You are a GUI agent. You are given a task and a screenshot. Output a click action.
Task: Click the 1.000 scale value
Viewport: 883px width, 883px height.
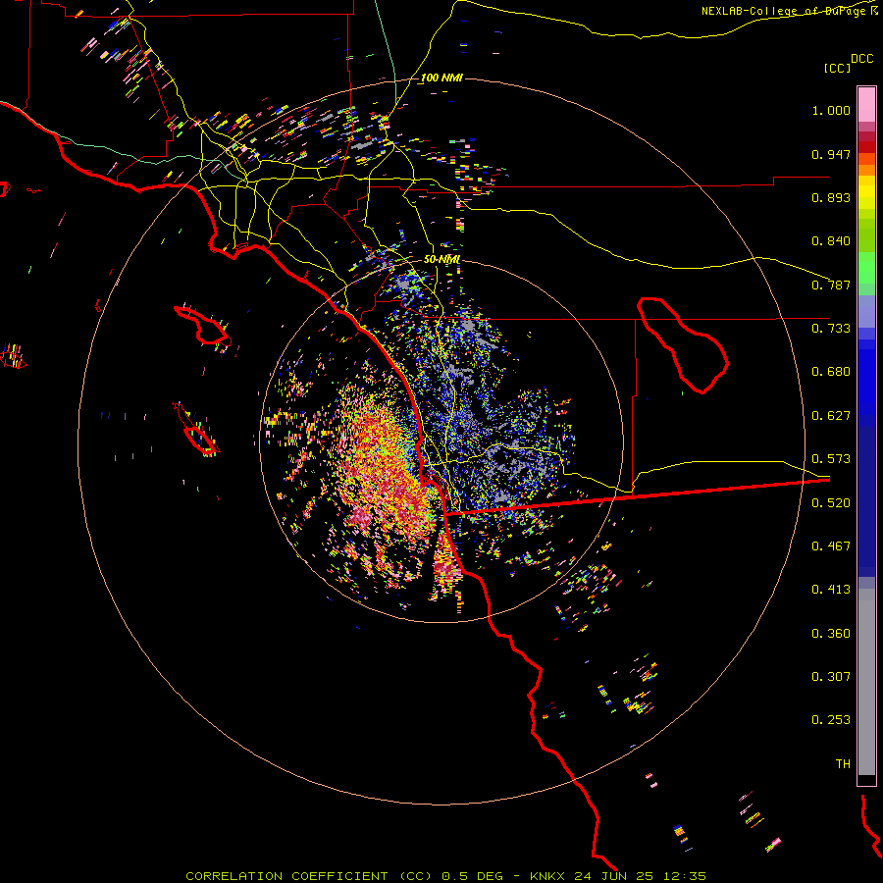tap(831, 110)
